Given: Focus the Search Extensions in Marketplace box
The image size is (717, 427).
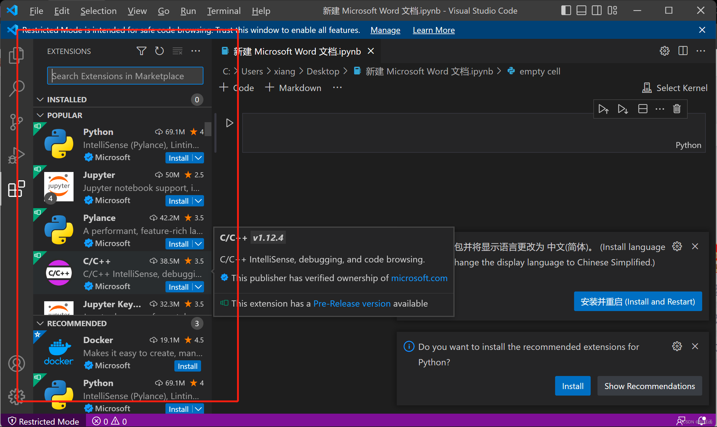Looking at the screenshot, I should tap(125, 76).
